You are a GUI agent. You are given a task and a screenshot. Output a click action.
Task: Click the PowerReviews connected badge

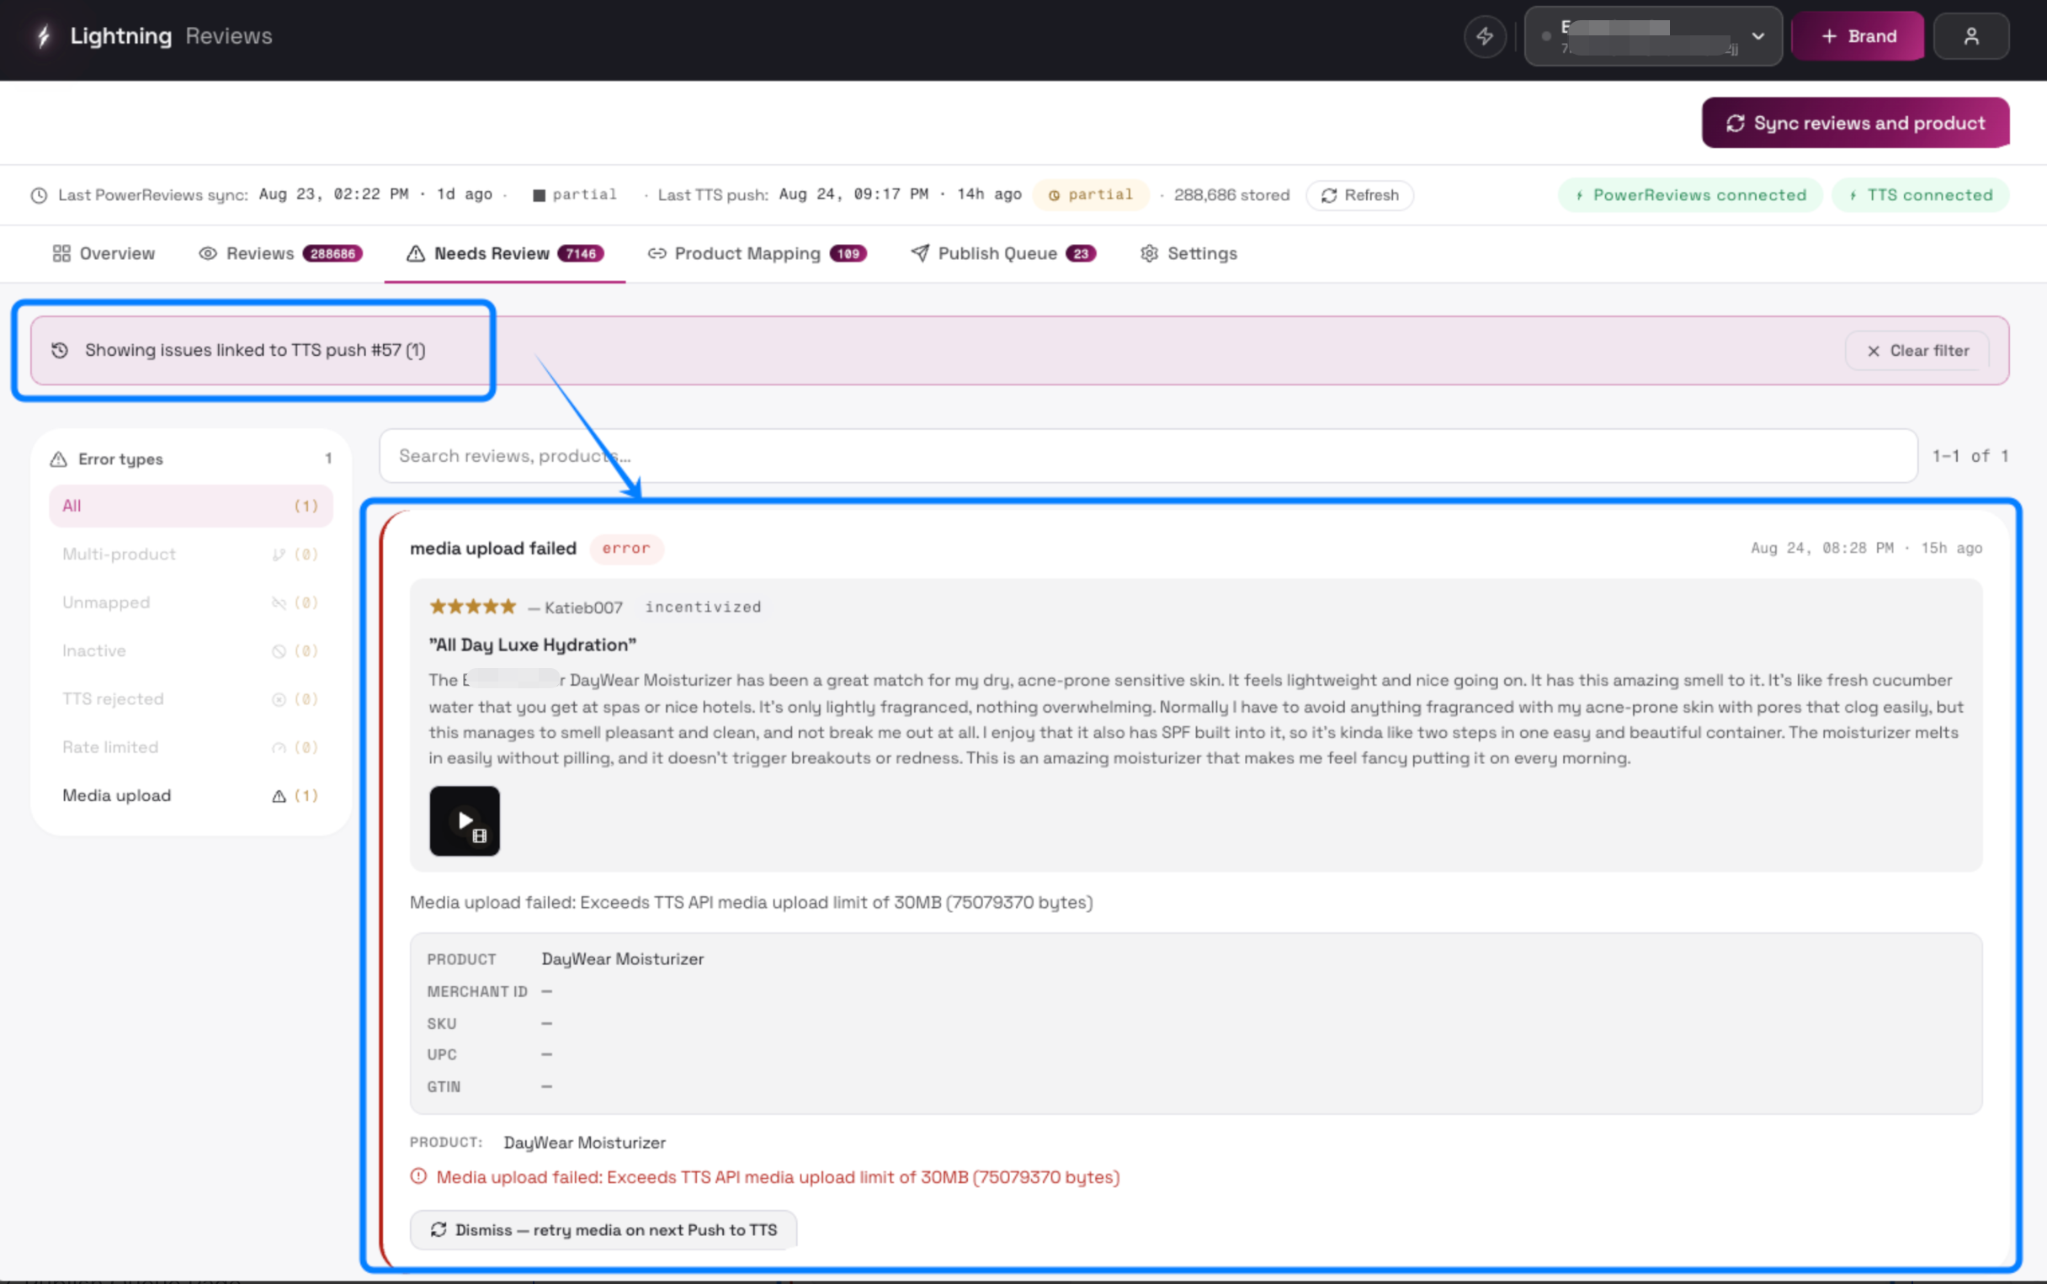[x=1690, y=195]
